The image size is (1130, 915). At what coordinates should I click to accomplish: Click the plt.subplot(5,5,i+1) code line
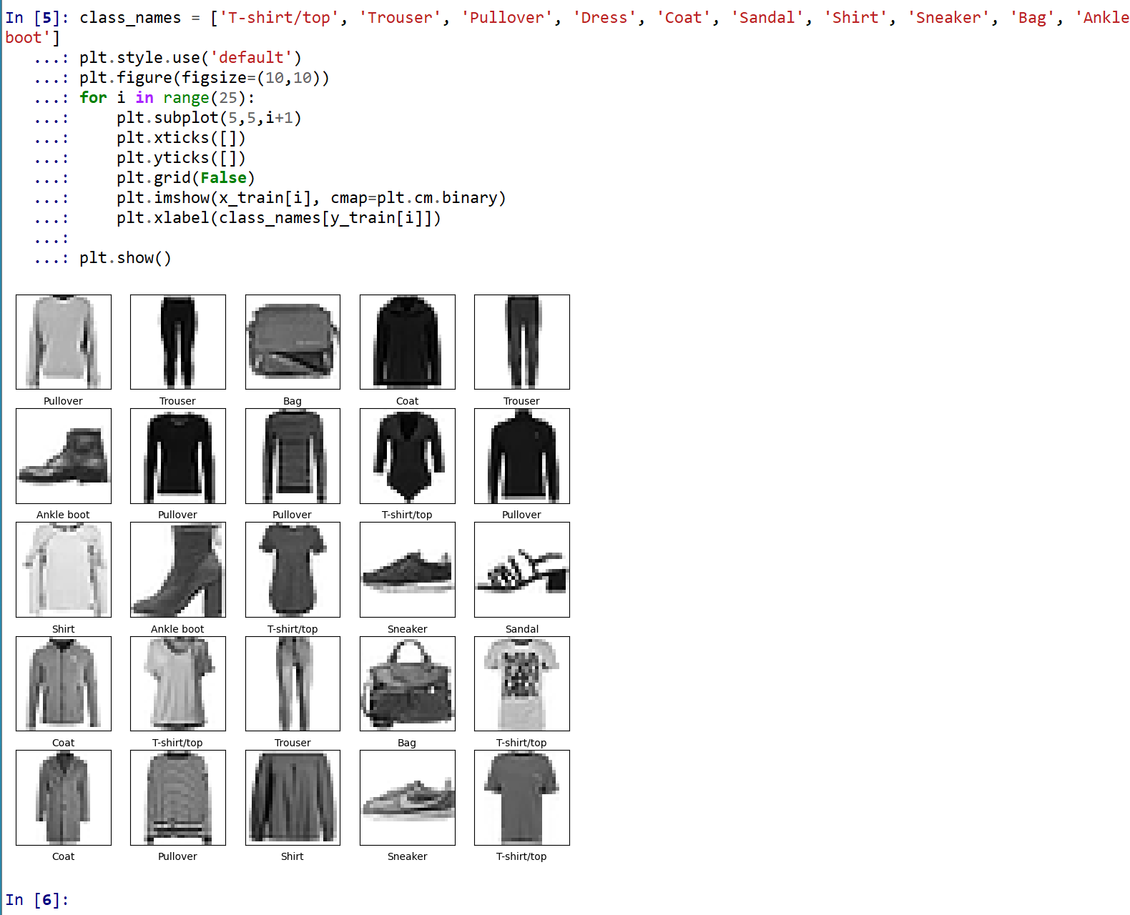tap(210, 117)
